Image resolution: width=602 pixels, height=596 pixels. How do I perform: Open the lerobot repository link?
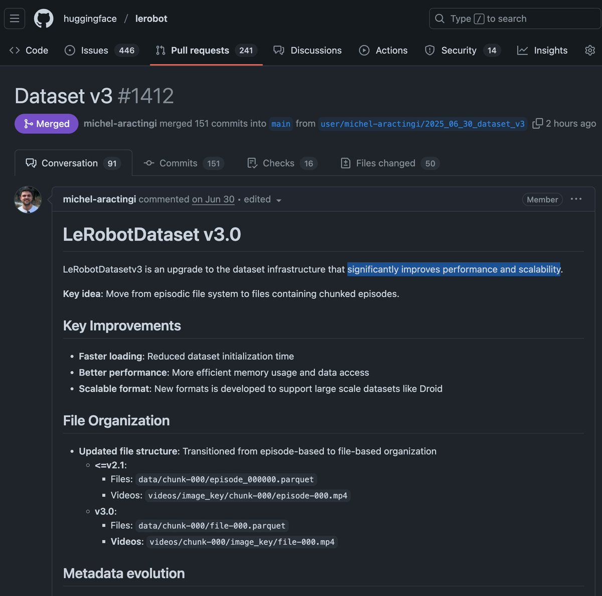[x=151, y=19]
